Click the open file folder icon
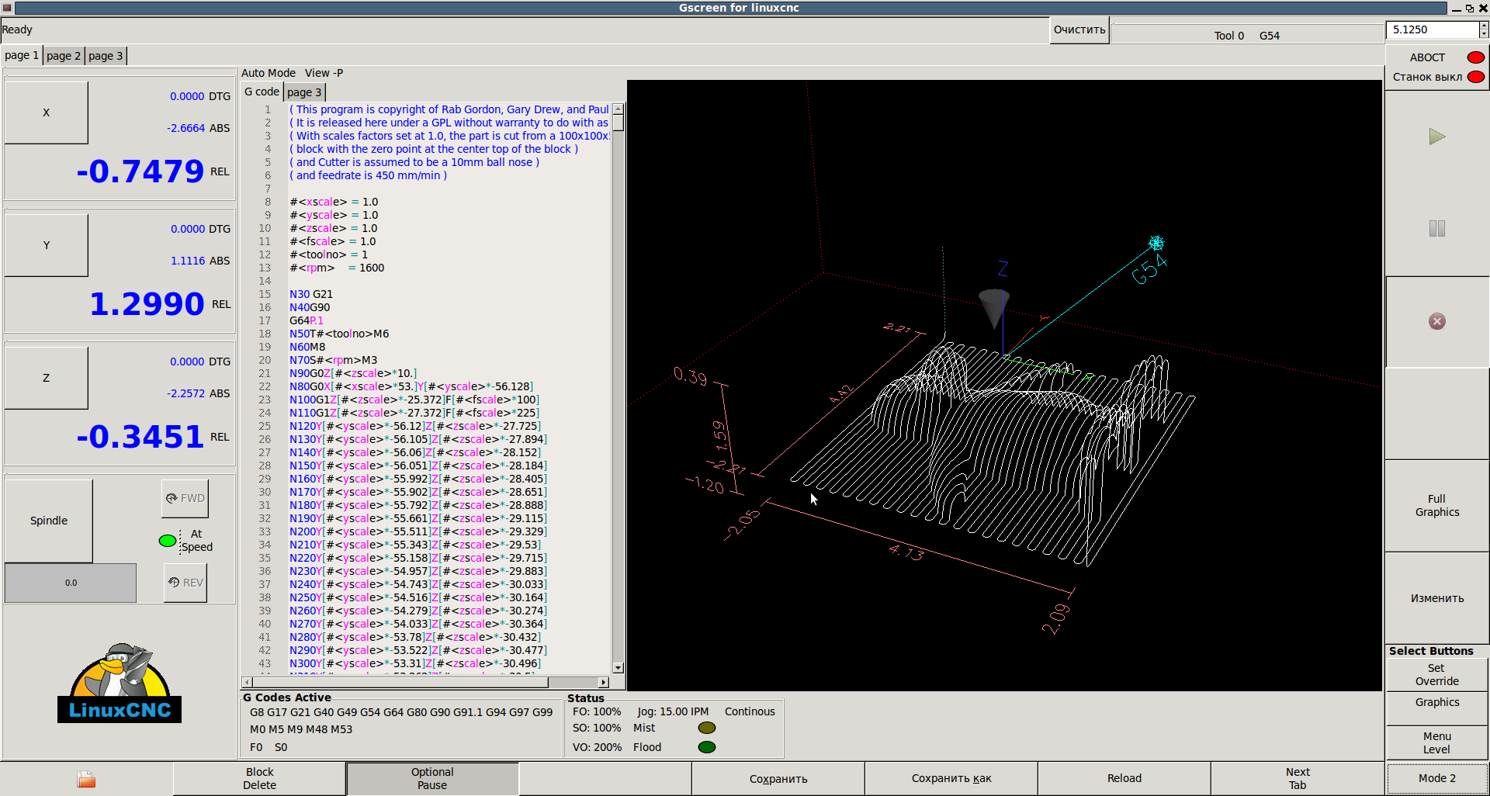This screenshot has height=796, width=1490. click(x=86, y=779)
